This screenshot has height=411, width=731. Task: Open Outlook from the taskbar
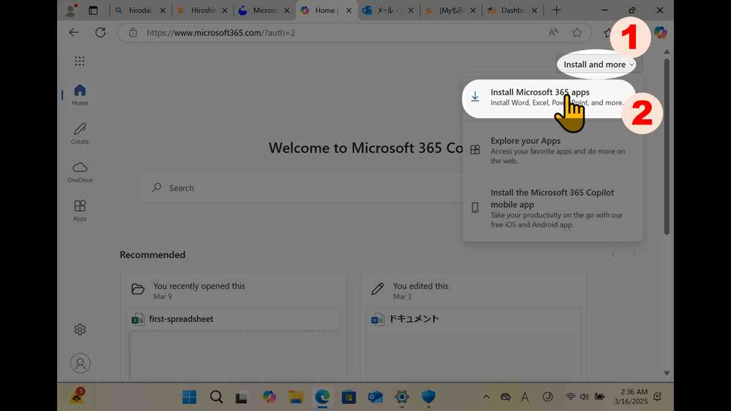[375, 397]
